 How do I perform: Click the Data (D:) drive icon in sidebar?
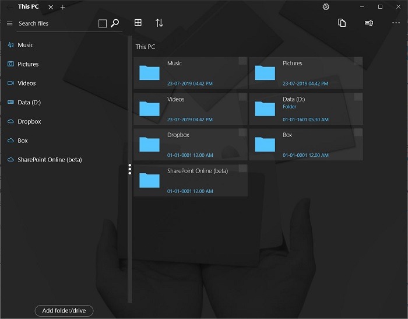click(10, 102)
